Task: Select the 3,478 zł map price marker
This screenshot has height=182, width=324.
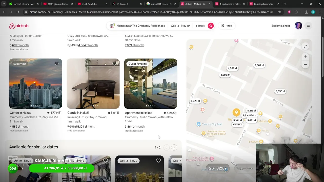Action: (195, 101)
